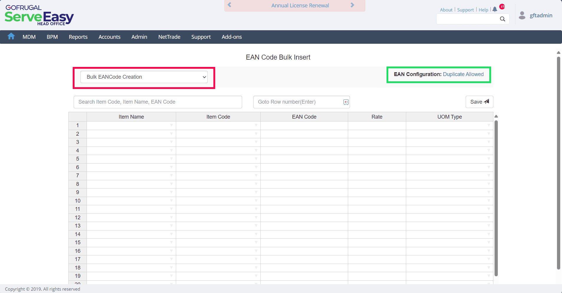
Task: Open the Add-ons menu
Action: pos(232,37)
